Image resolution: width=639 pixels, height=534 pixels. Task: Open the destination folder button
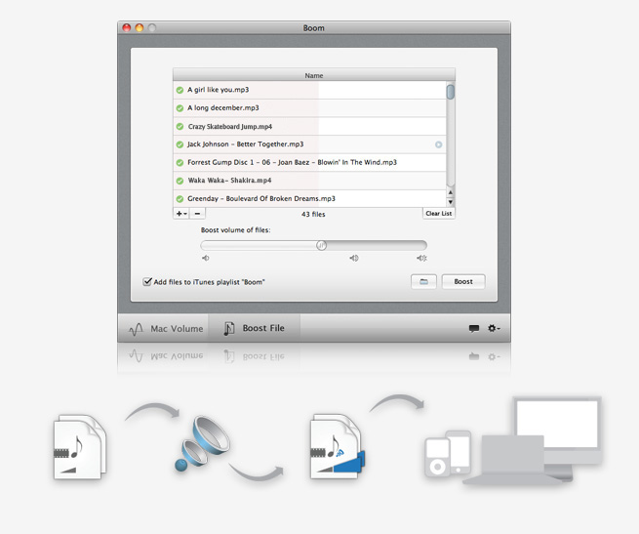click(x=423, y=281)
